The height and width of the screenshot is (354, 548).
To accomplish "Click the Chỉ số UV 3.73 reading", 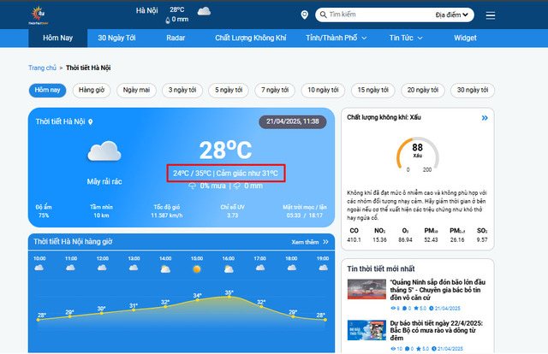I will tap(232, 211).
